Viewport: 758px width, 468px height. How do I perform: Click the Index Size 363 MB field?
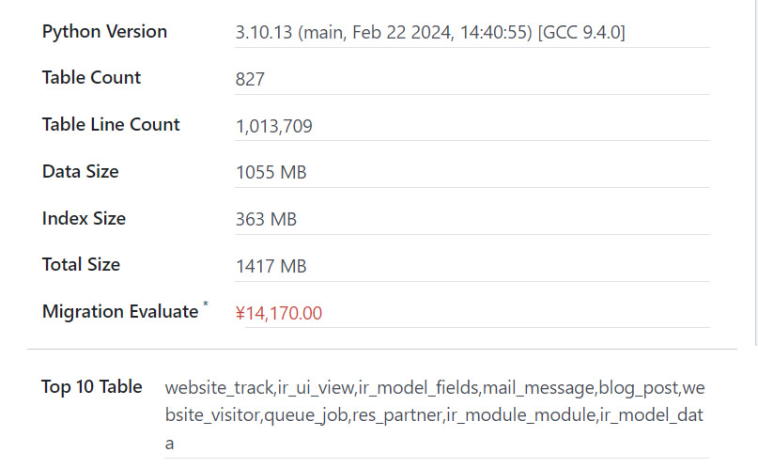pos(472,220)
